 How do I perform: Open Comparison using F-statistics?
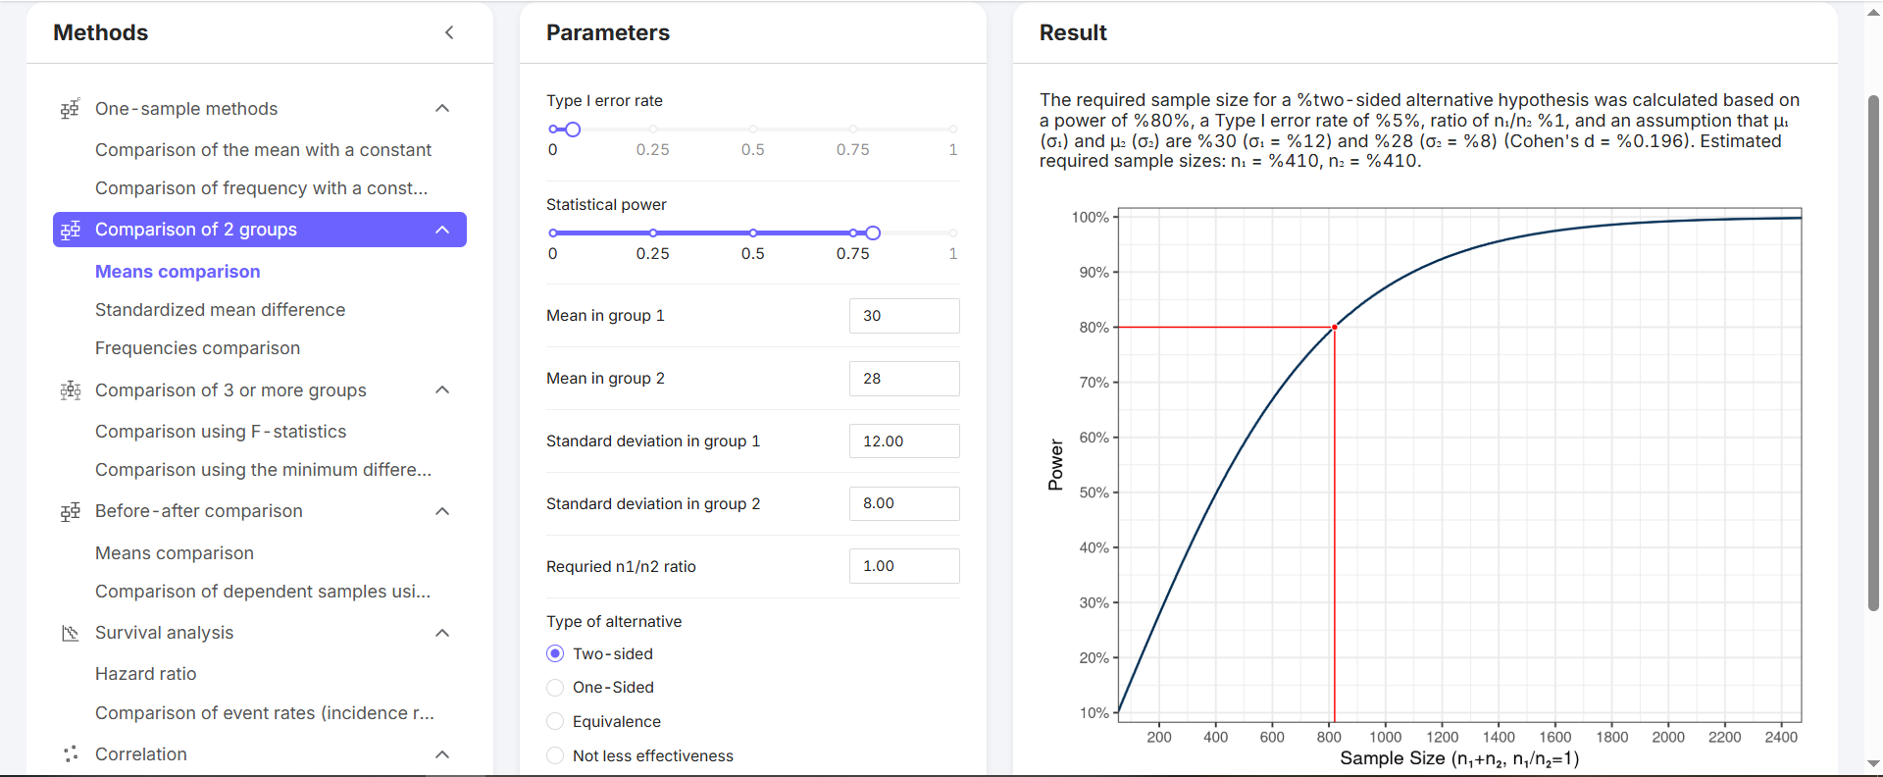(x=220, y=432)
